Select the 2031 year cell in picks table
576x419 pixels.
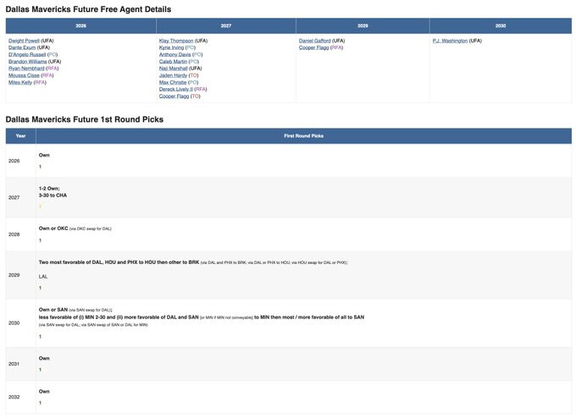20,364
